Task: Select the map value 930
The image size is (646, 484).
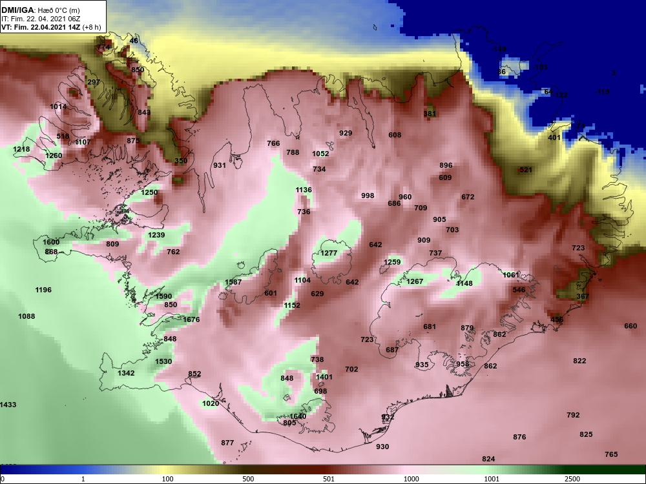Action: coord(382,447)
